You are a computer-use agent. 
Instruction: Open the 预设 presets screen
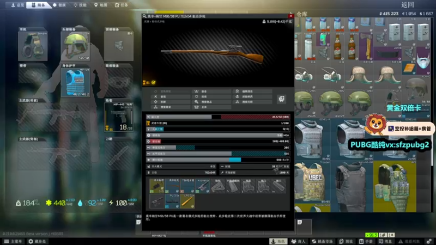click(x=346, y=241)
